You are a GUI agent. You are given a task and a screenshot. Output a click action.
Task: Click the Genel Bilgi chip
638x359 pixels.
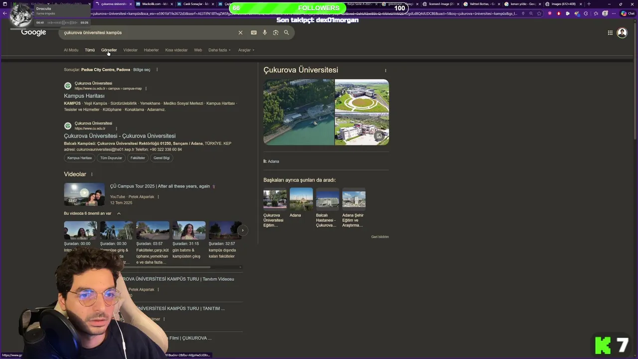[161, 158]
